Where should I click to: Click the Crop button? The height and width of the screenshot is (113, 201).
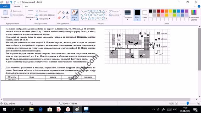tap(41, 11)
